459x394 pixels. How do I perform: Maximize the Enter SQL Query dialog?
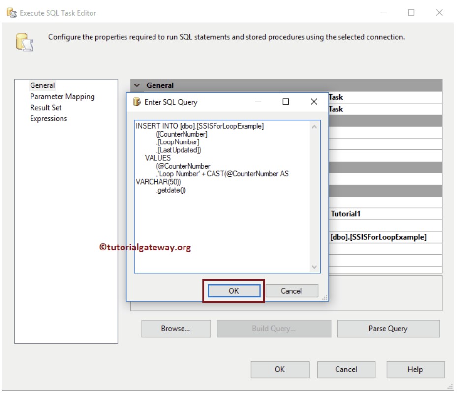(286, 101)
